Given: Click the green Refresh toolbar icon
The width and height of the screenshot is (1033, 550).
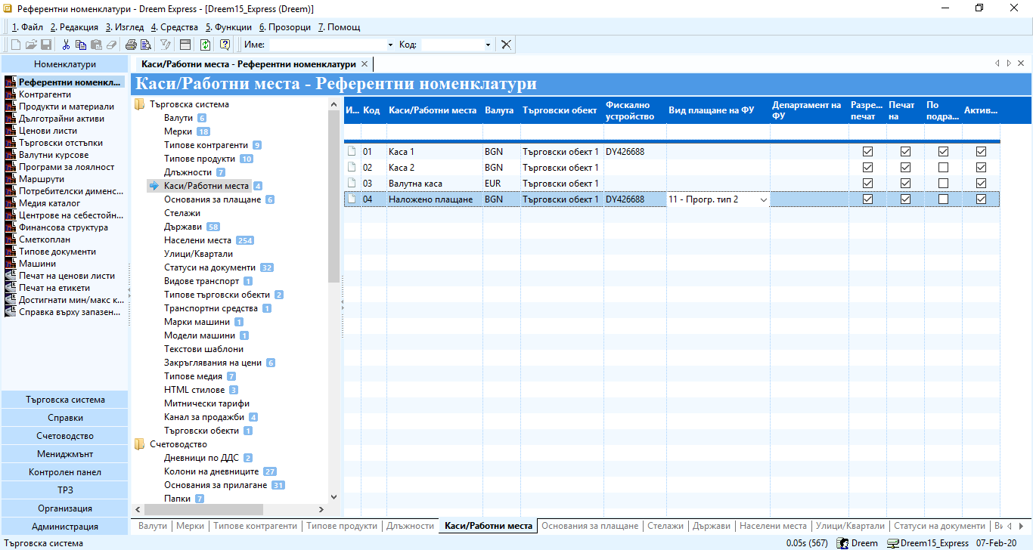Looking at the screenshot, I should [x=205, y=45].
